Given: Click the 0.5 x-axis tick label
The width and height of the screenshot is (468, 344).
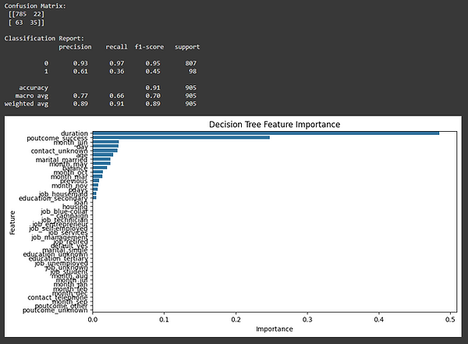Looking at the screenshot, I should 450,320.
